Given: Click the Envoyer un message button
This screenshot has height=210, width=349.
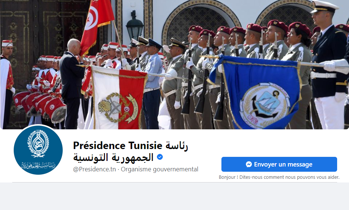Looking at the screenshot, I should (x=279, y=164).
